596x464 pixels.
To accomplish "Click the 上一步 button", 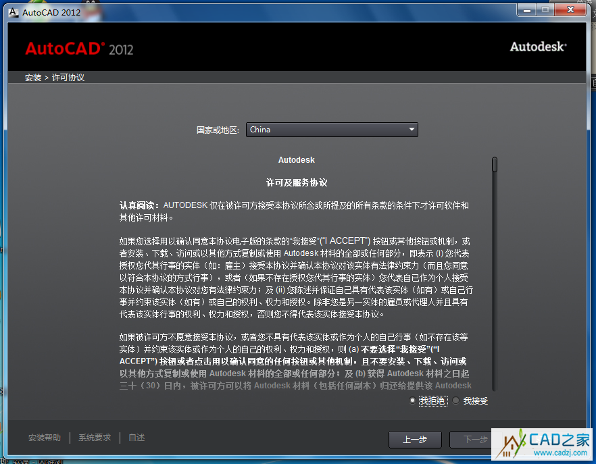I will click(415, 440).
